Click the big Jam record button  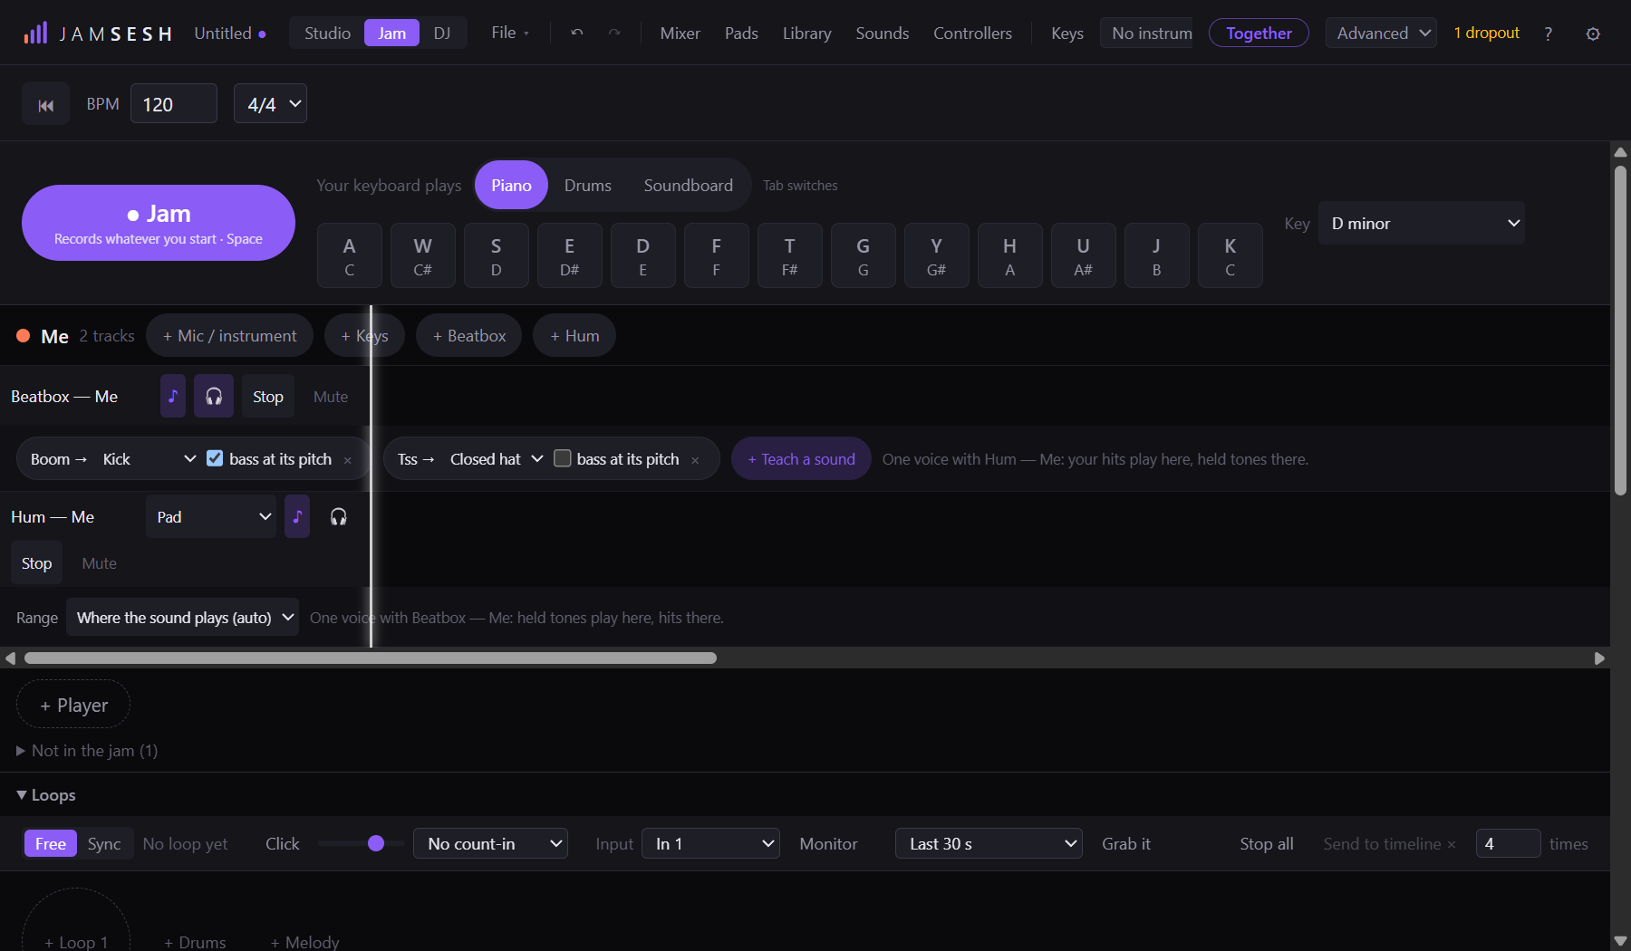click(159, 223)
